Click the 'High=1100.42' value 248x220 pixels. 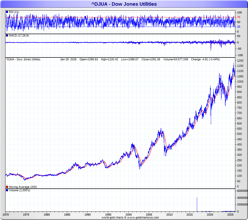point(110,59)
